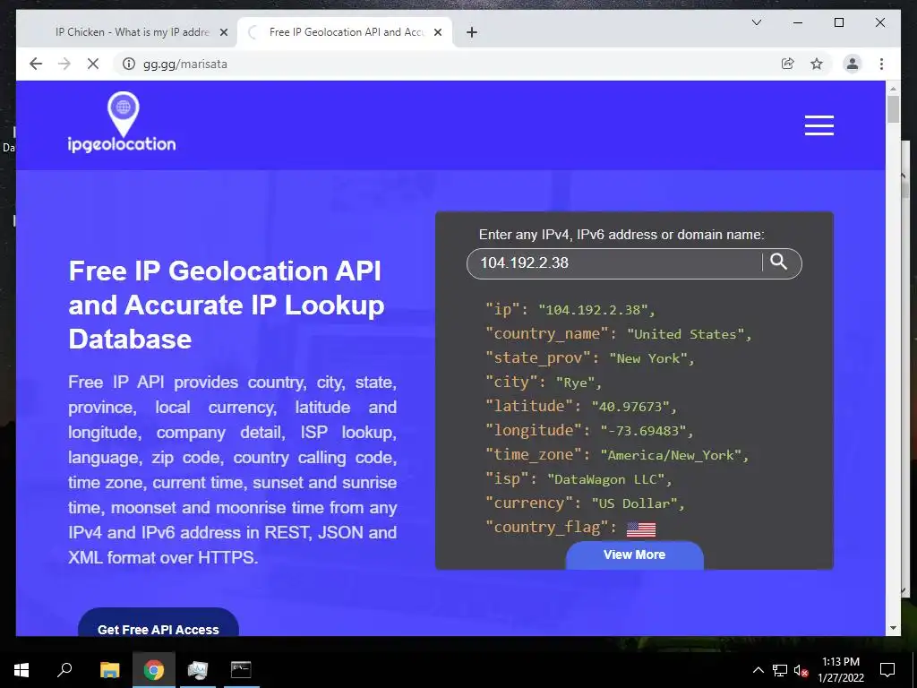
Task: Click the magnifier search icon in lookup box
Action: [x=778, y=262]
